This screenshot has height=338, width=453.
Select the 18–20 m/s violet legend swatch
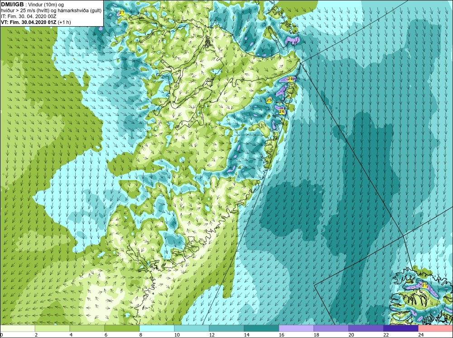331,328
